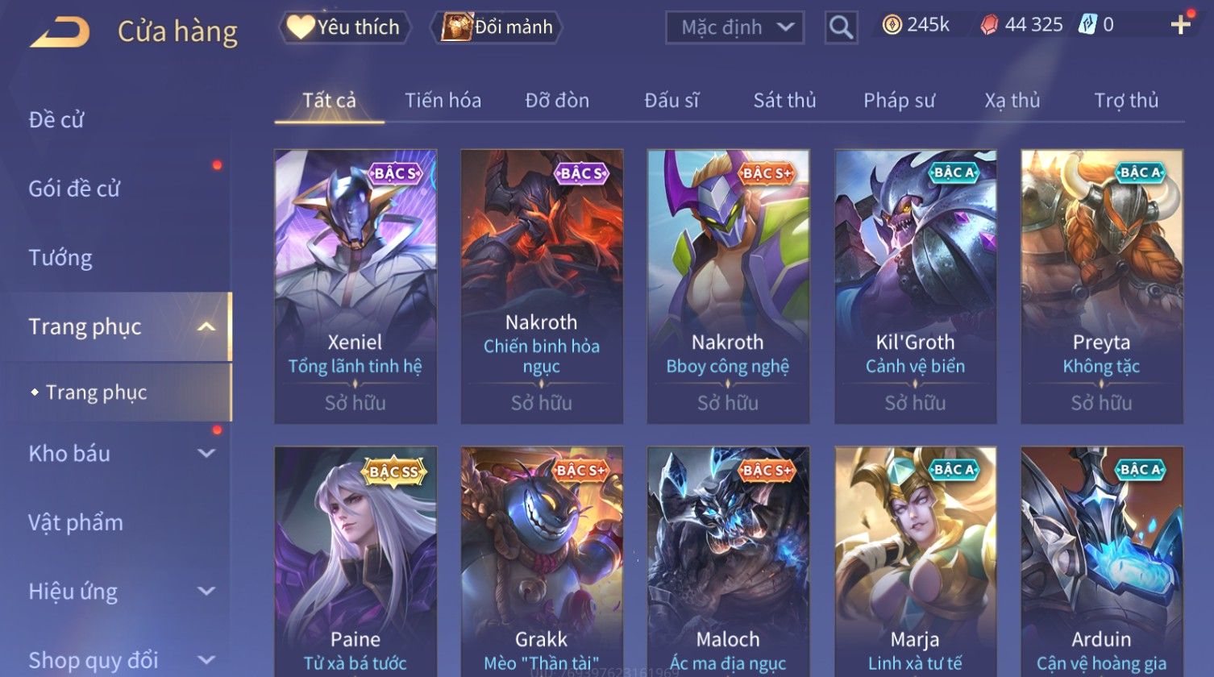The image size is (1214, 677).
Task: Open Yêu thích heart favorites
Action: 345,27
